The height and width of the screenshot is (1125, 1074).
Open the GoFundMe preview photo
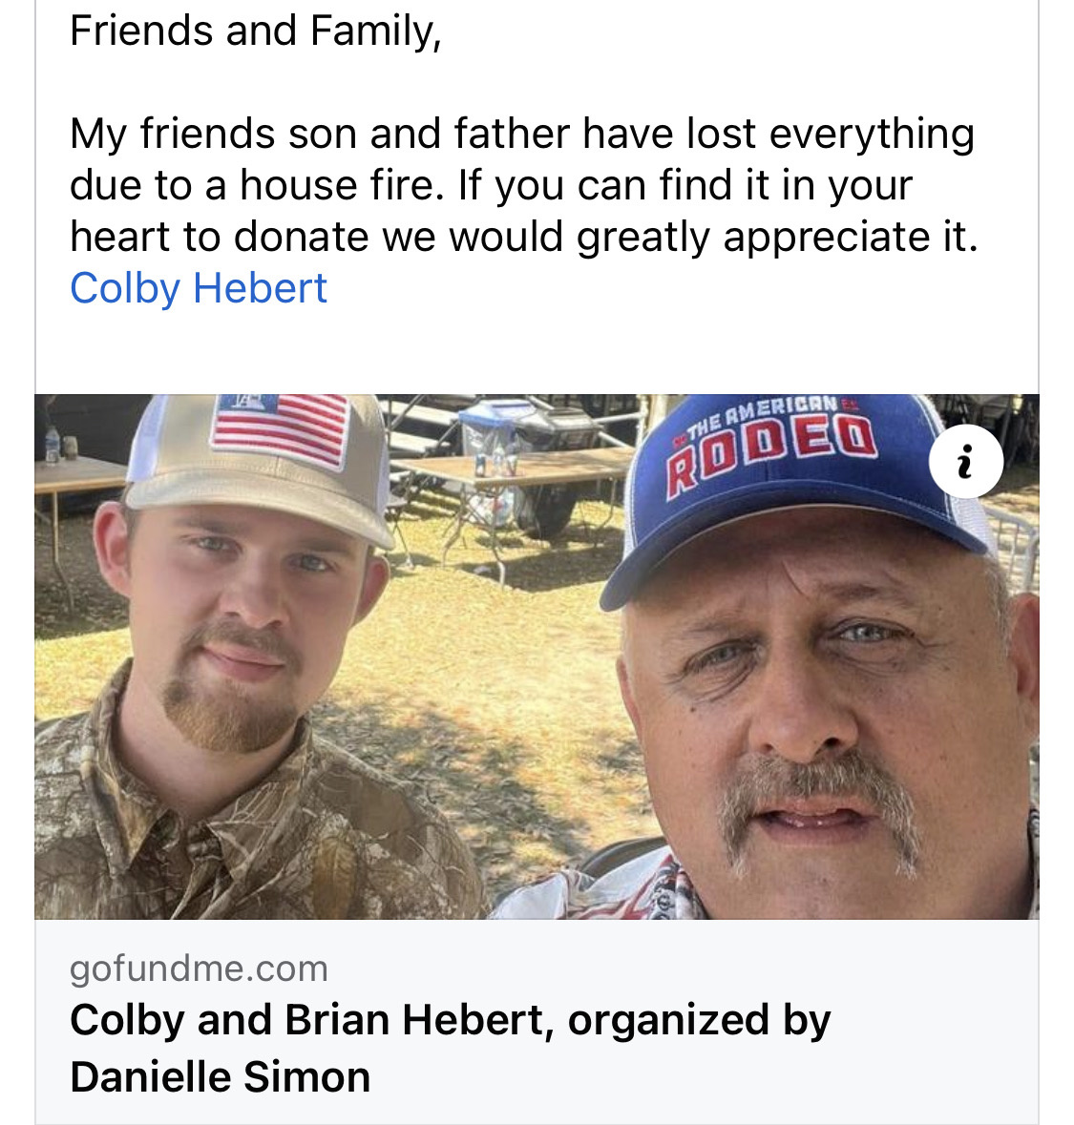coord(537,656)
